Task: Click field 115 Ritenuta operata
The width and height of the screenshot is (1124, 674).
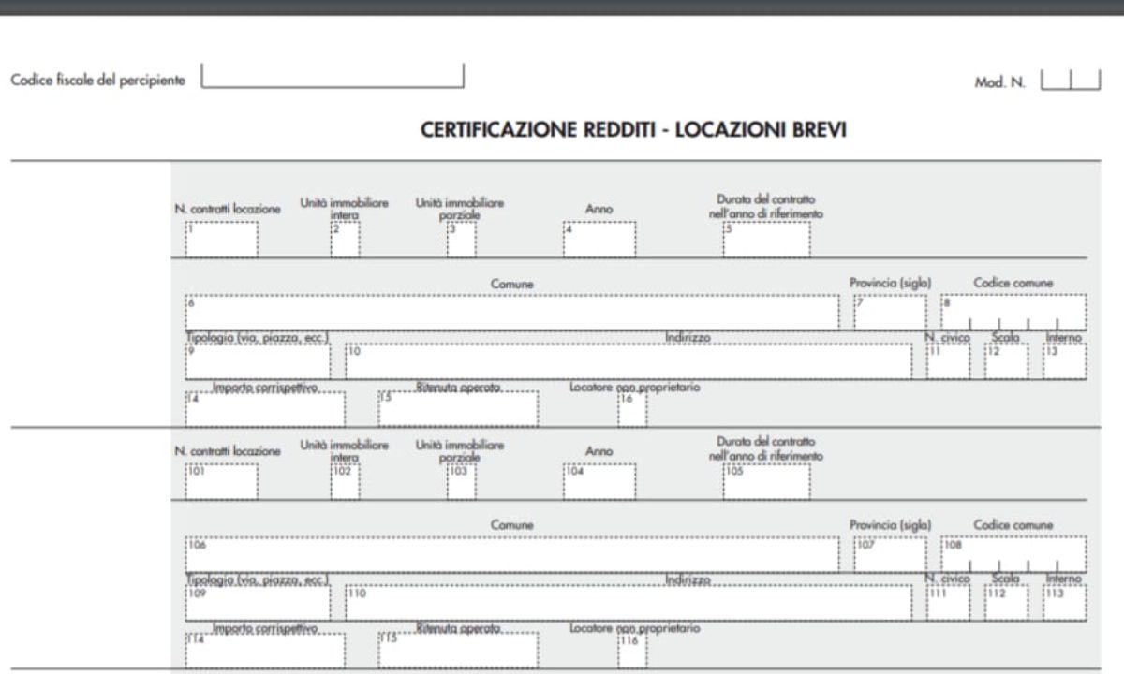Action: coord(458,651)
